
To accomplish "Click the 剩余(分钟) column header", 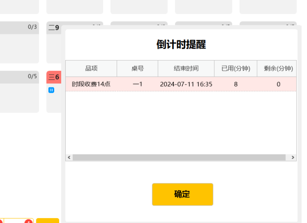I will pyautogui.click(x=278, y=68).
